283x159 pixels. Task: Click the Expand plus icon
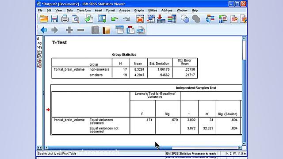[x=69, y=30]
